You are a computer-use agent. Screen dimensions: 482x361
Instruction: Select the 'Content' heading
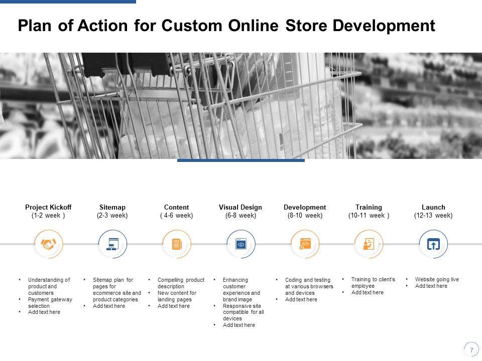coord(176,207)
